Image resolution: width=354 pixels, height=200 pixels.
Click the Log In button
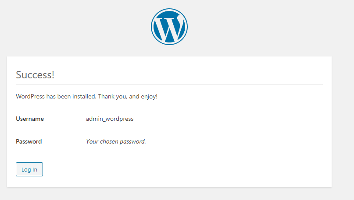coord(29,169)
